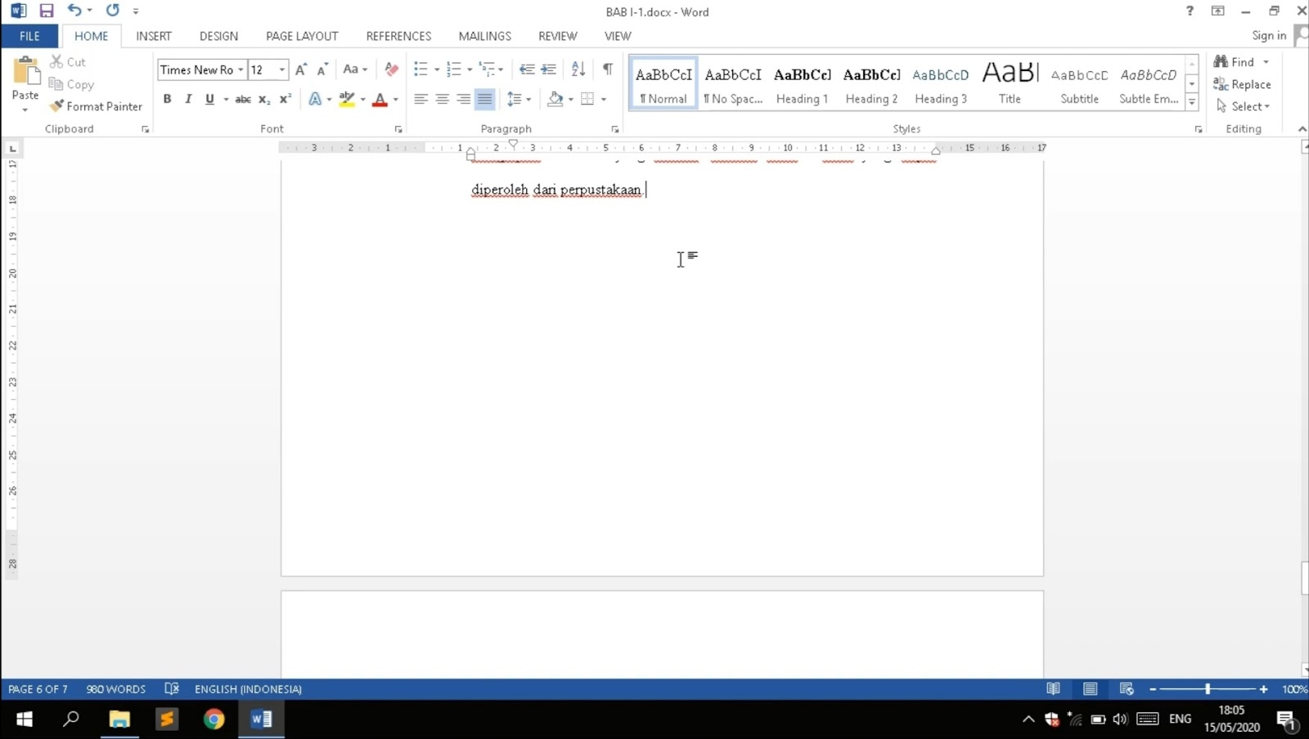Open the font name dropdown
The height and width of the screenshot is (739, 1309).
tap(241, 69)
